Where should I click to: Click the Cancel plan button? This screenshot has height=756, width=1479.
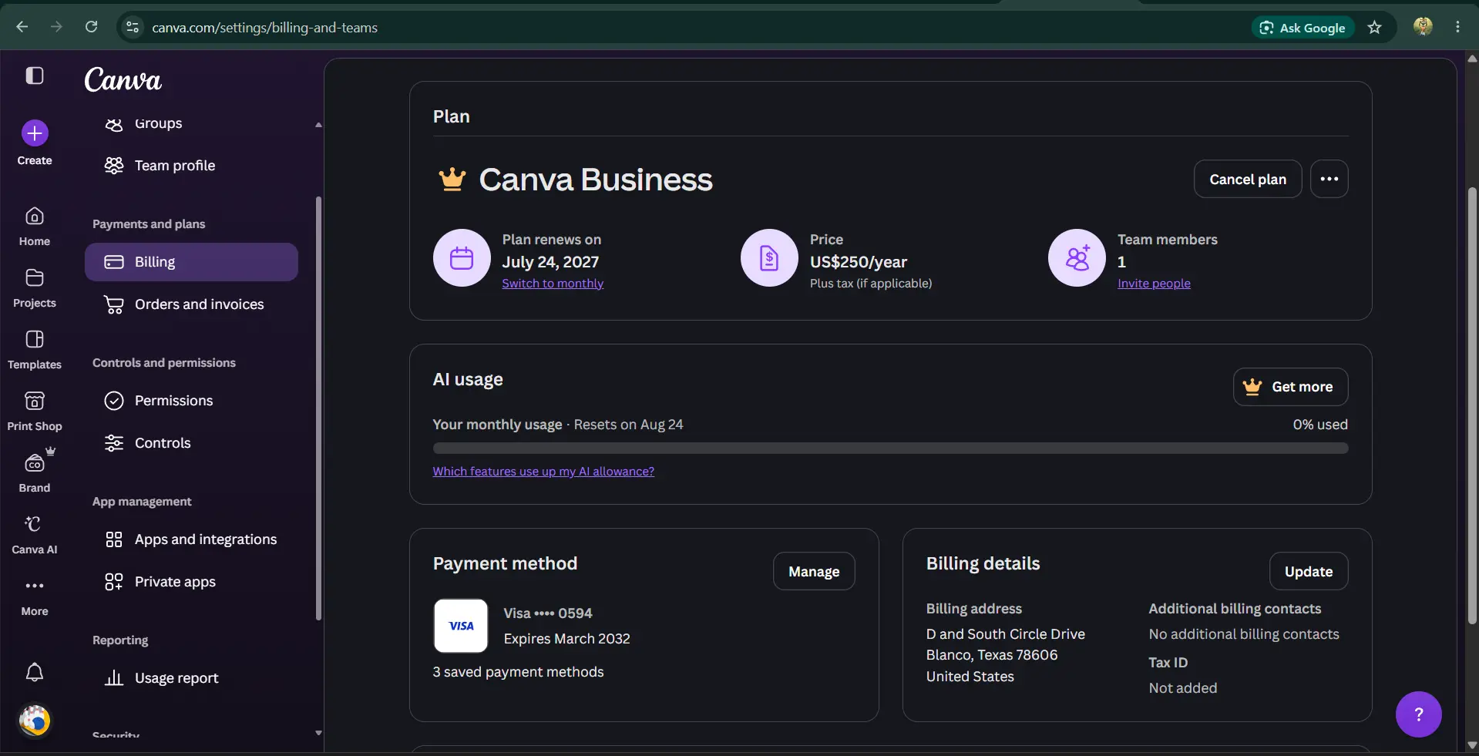(1248, 179)
